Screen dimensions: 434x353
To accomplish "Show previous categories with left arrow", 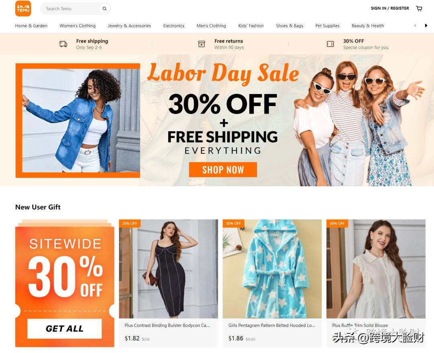I will (x=415, y=25).
